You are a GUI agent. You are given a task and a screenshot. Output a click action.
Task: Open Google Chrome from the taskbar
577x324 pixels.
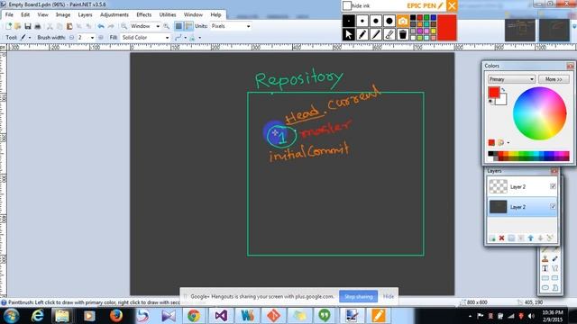coord(194,316)
